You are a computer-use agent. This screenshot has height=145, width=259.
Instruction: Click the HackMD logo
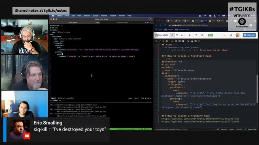[x=161, y=35]
